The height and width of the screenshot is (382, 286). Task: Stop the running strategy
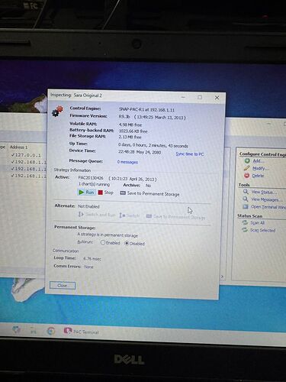coord(106,193)
